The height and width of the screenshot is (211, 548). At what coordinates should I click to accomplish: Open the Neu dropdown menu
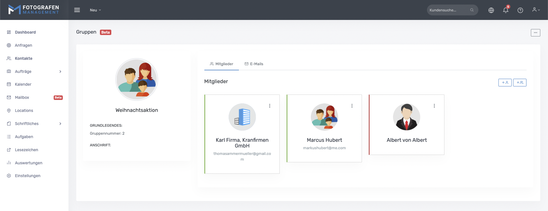coord(95,10)
